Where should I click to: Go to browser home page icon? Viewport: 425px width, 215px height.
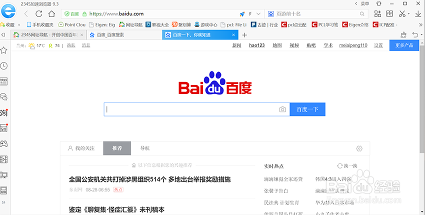[x=51, y=13]
